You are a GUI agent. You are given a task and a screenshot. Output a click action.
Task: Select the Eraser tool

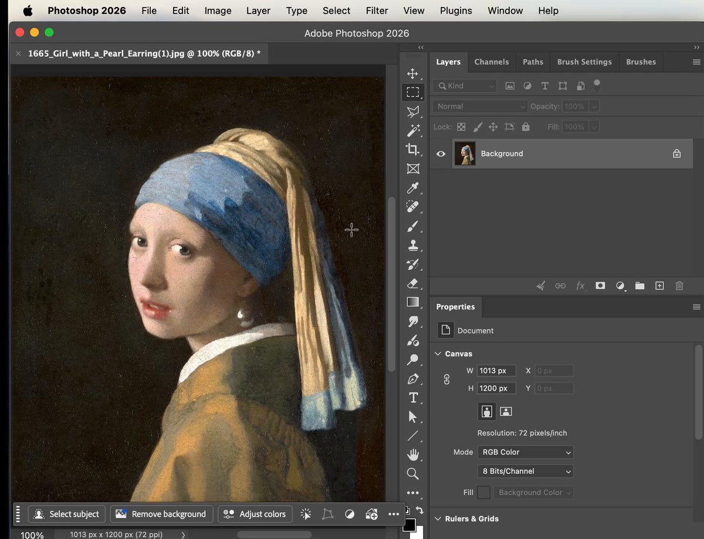tap(413, 283)
